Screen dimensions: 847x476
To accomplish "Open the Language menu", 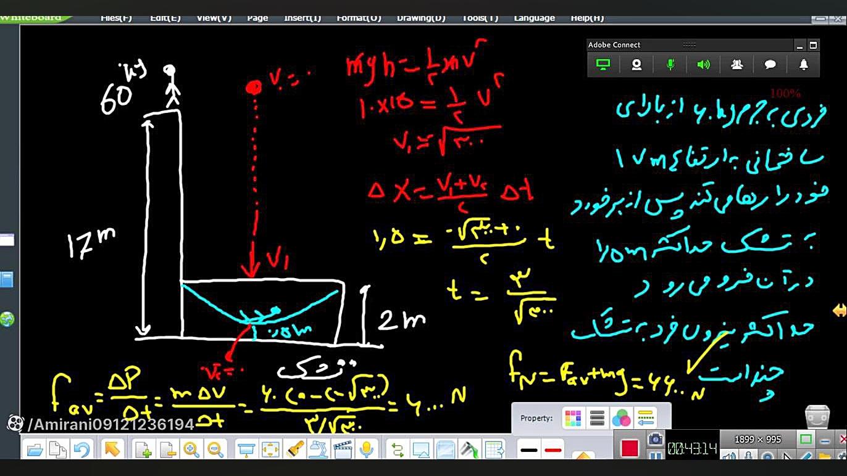I will pos(535,18).
